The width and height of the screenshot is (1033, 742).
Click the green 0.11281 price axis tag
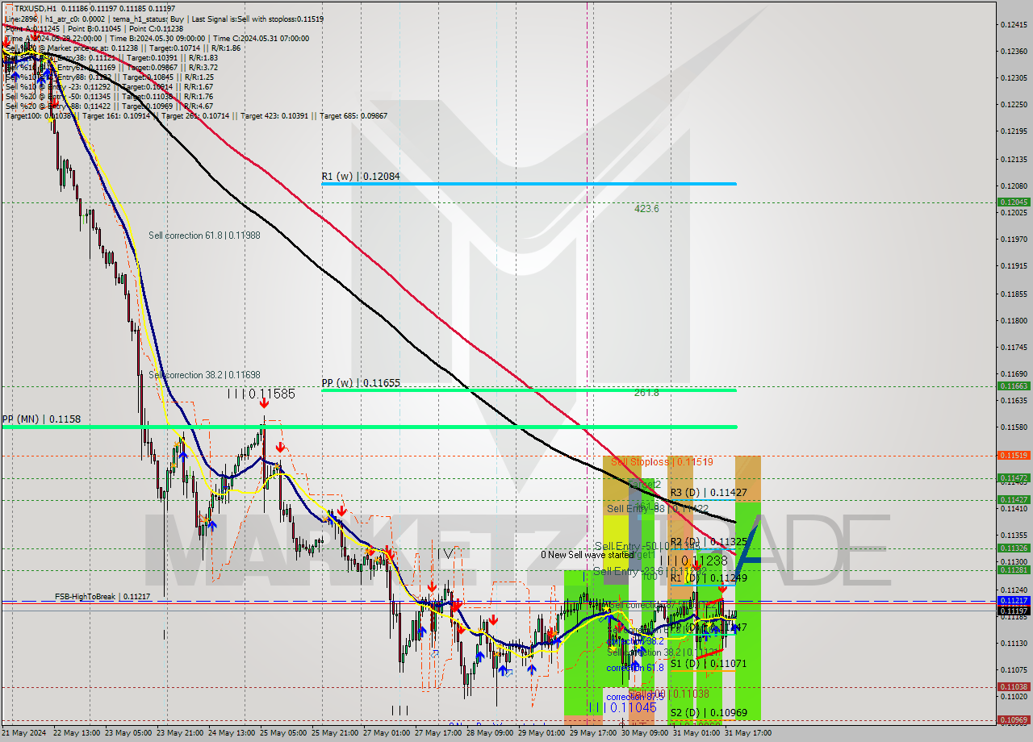click(x=1014, y=570)
